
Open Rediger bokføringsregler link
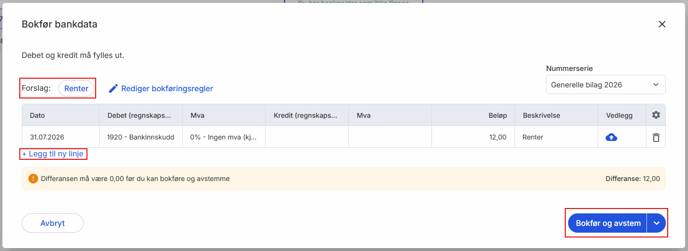[x=167, y=88]
